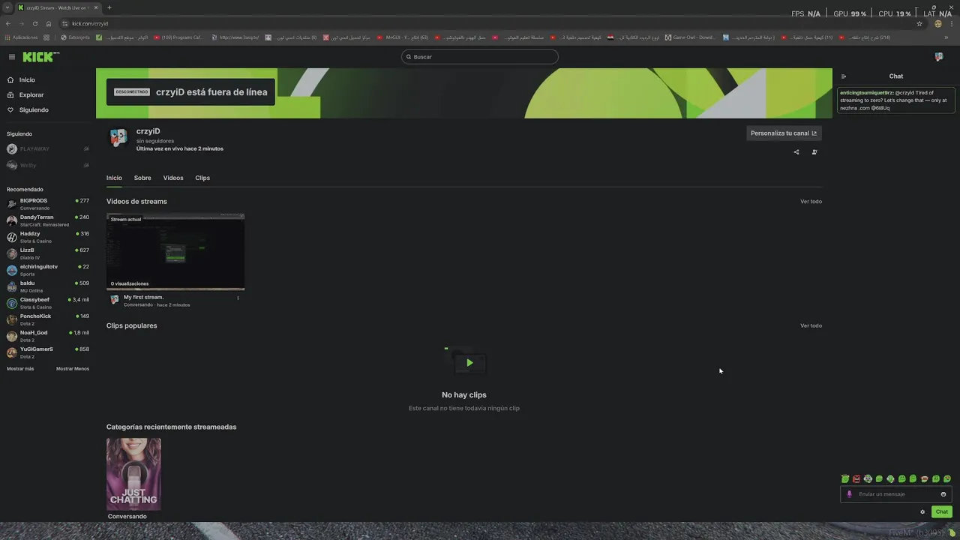
Task: Open the My first stream options menu
Action: 238,298
